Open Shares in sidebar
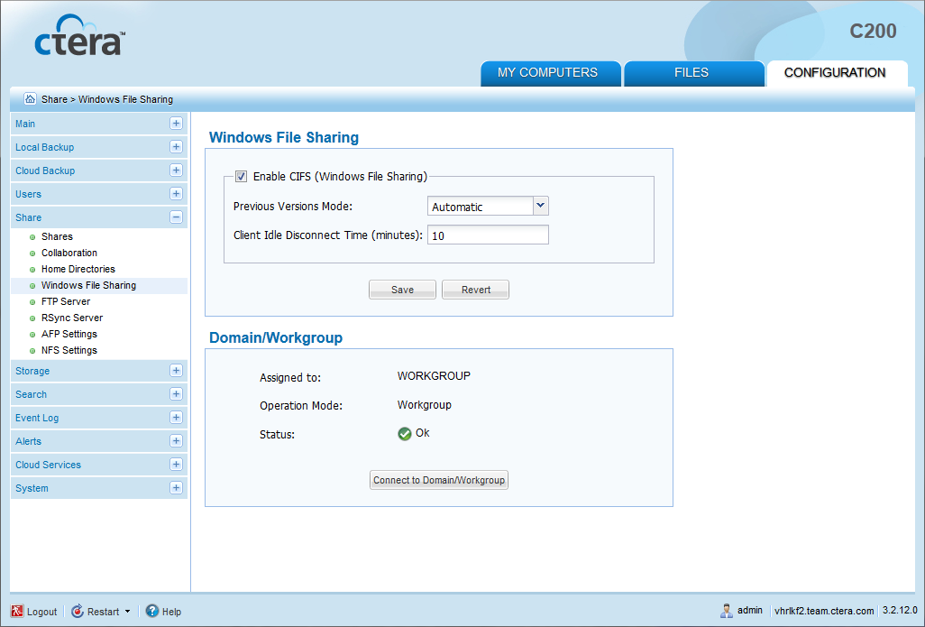The image size is (925, 627). [x=57, y=236]
